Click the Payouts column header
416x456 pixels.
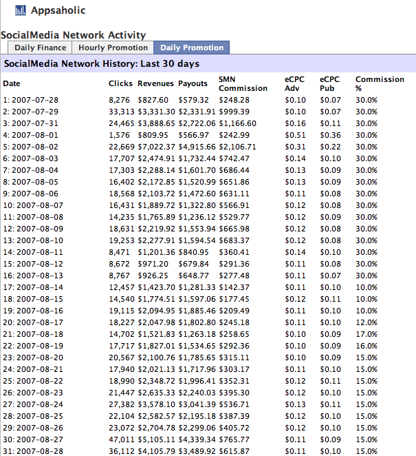click(193, 83)
